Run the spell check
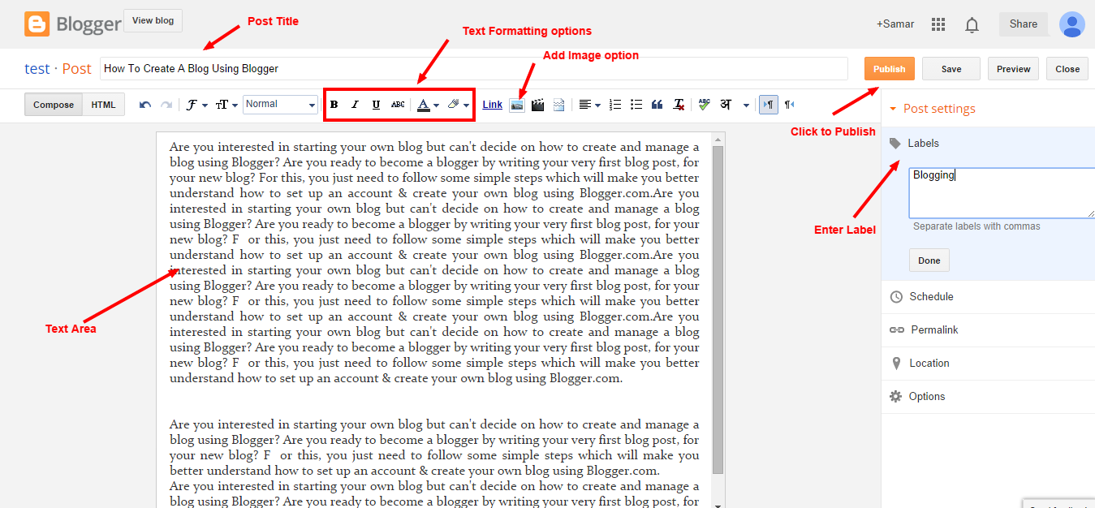 (x=704, y=105)
